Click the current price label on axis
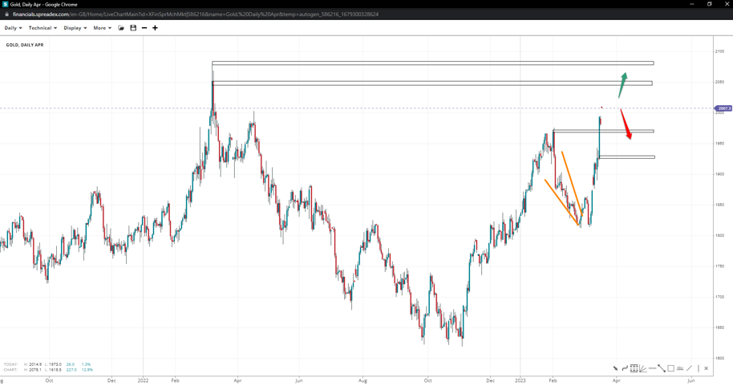 click(723, 108)
